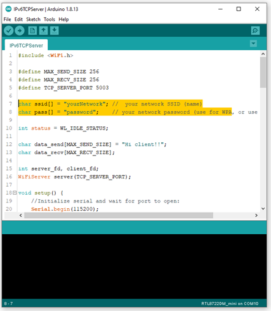Click the Arduino logo in title bar

[8, 9]
